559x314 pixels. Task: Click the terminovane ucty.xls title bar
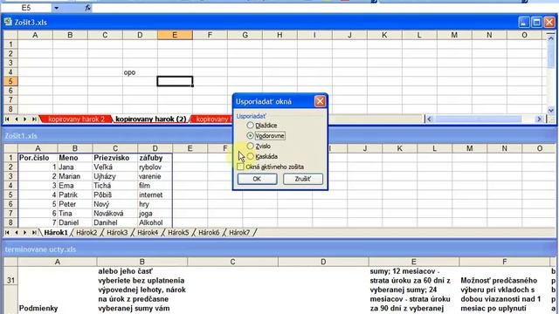(x=279, y=249)
